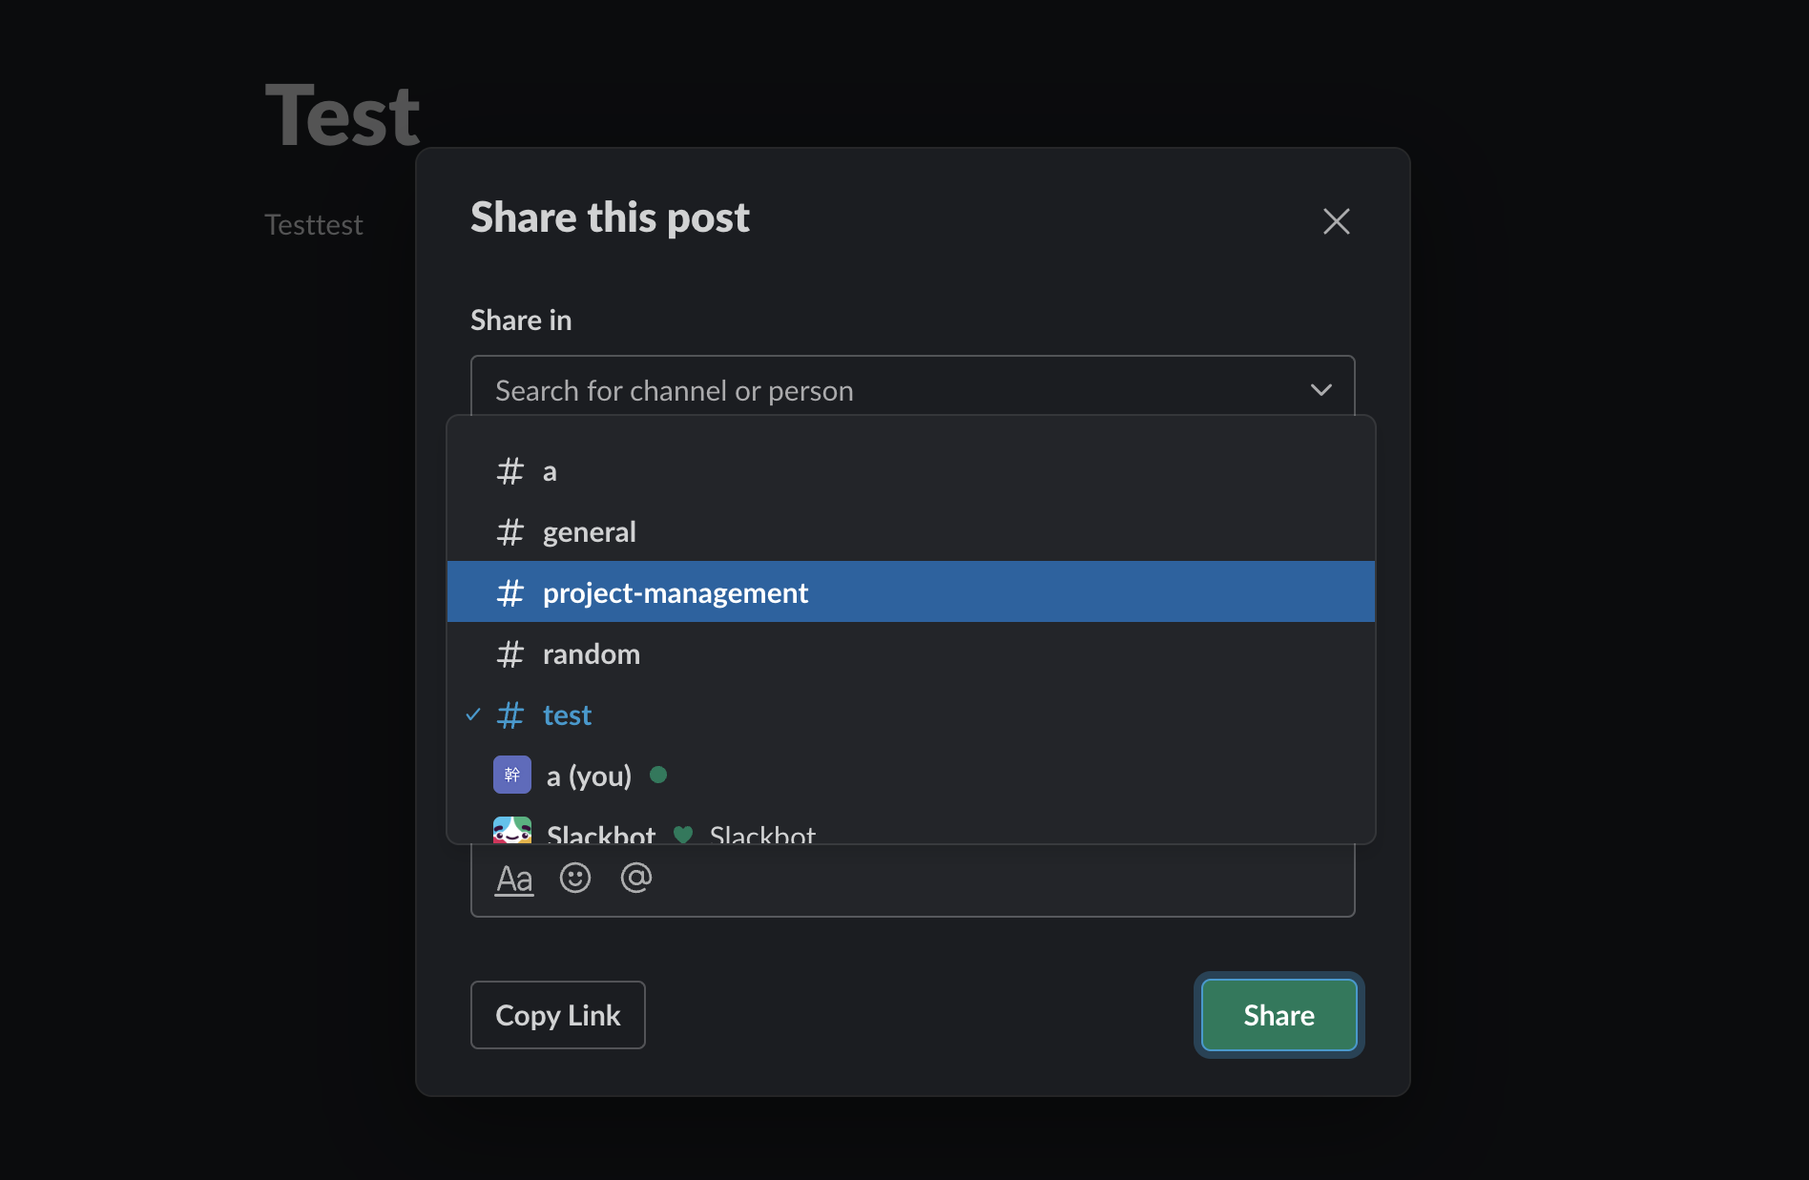
Task: Click the hashtag icon next to random
Action: tap(510, 653)
